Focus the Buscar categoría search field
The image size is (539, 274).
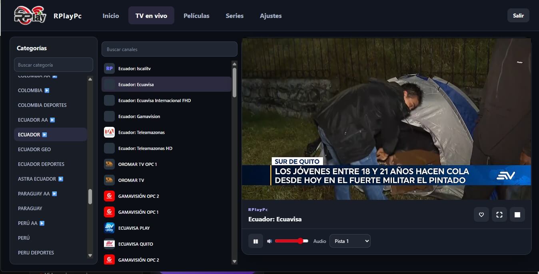point(54,65)
